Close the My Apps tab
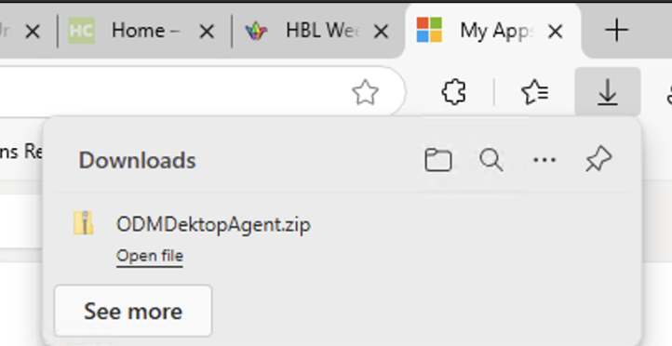The width and height of the screenshot is (672, 346). pyautogui.click(x=556, y=32)
